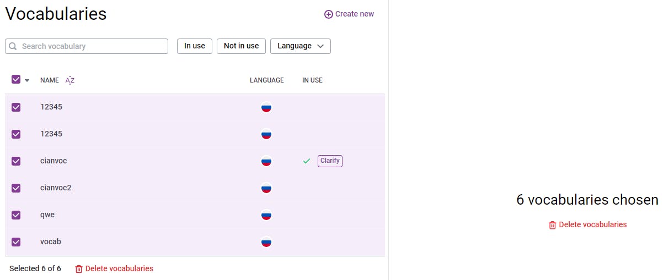Filter by In use vocabularies
This screenshot has width=669, height=280.
194,46
